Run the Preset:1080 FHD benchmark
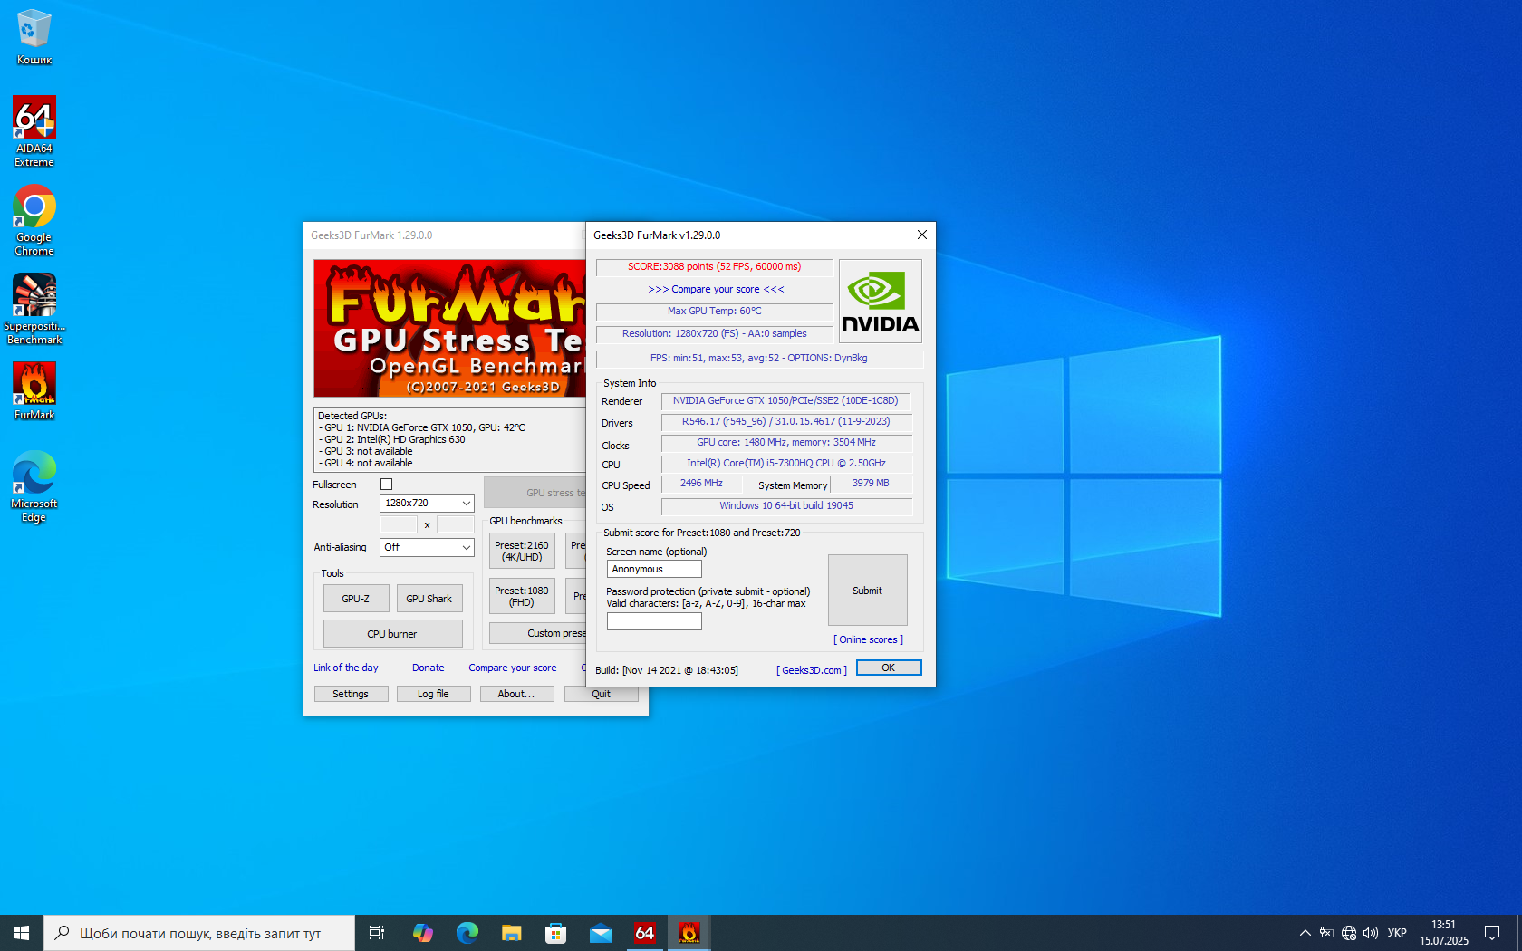1522x951 pixels. tap(522, 597)
